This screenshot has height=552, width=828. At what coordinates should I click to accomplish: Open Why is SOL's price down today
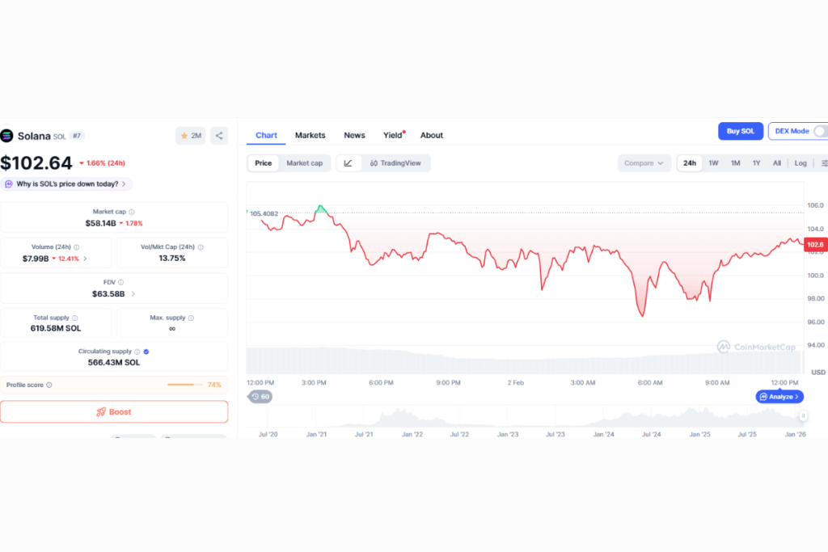click(x=66, y=183)
